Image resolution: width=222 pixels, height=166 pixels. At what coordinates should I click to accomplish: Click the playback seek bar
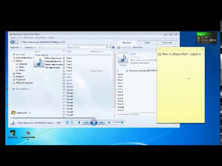click(x=53, y=118)
